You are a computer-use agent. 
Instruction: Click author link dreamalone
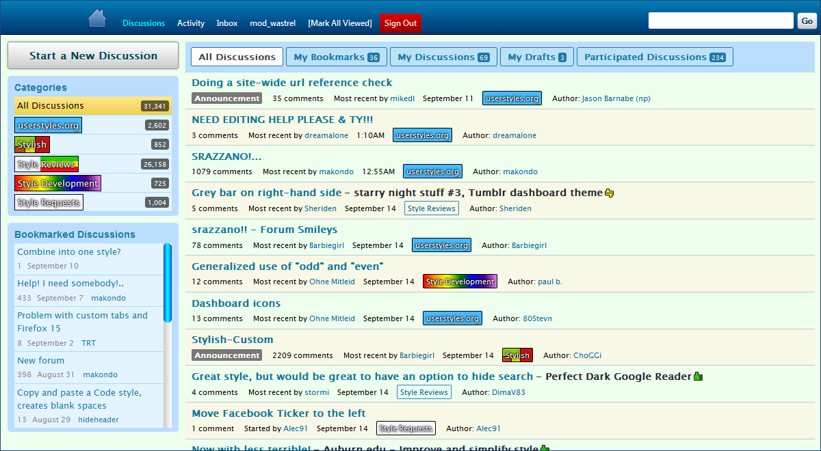coord(514,135)
